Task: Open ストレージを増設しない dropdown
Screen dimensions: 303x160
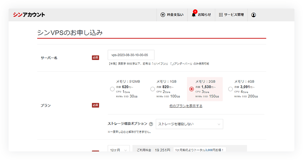Action: pyautogui.click(x=189, y=124)
